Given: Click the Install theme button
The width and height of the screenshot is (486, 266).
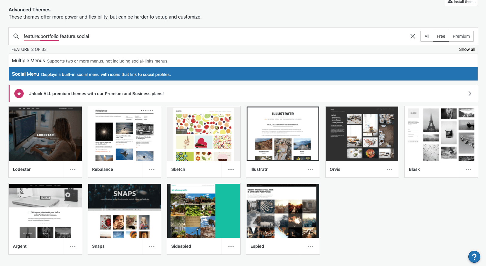Looking at the screenshot, I should (461, 2).
